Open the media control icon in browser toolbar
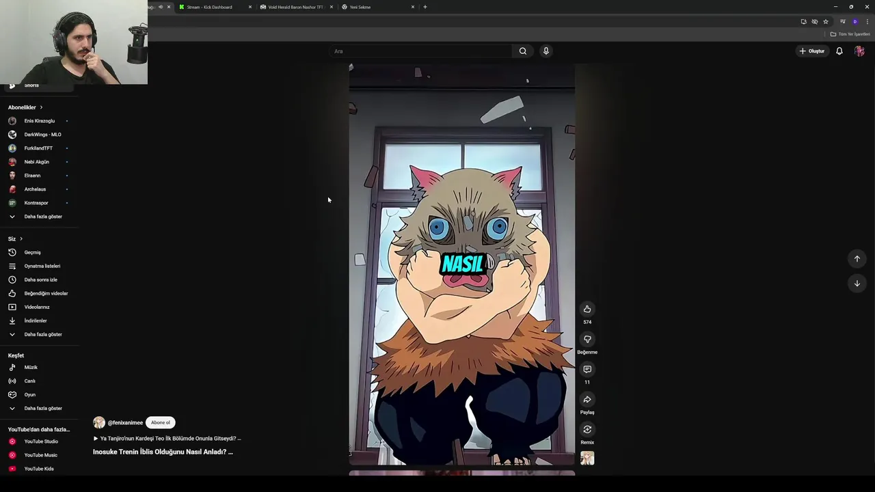This screenshot has width=875, height=492. 843,22
